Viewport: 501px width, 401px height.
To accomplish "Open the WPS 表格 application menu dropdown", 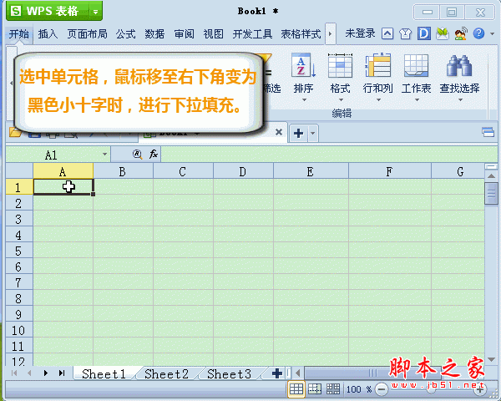I will point(95,12).
